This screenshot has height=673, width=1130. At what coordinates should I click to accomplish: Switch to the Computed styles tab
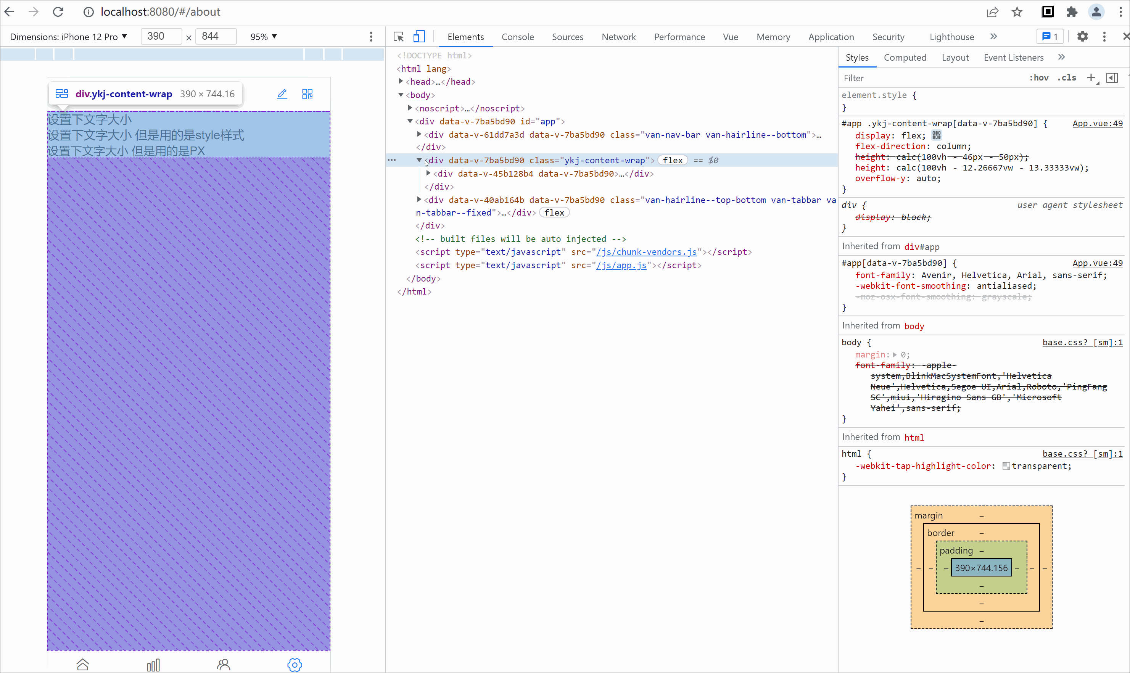[x=905, y=58]
